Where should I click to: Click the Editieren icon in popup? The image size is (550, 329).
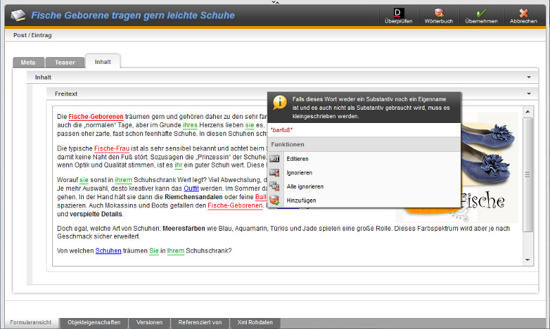[x=275, y=159]
